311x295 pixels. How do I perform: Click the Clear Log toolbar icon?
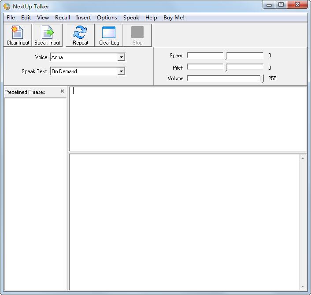click(109, 35)
